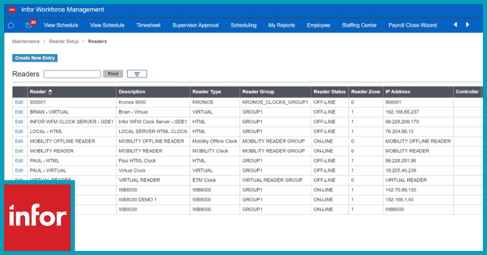Open Scheduling menu
This screenshot has height=255, width=487.
pyautogui.click(x=243, y=25)
